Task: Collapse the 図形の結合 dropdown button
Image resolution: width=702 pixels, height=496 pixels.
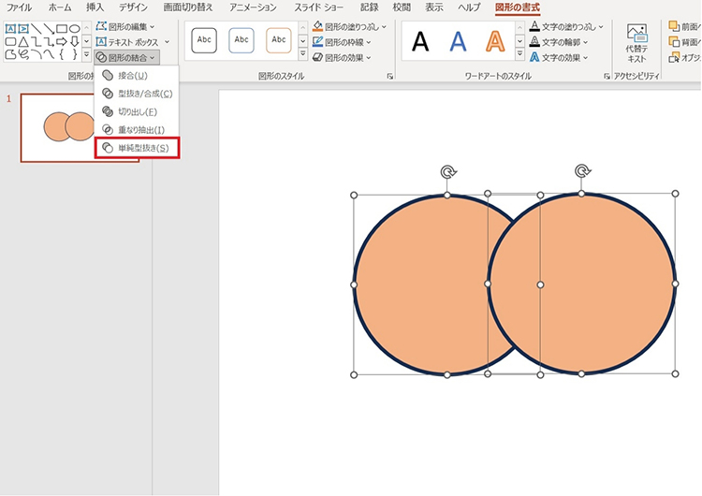Action: pos(125,57)
